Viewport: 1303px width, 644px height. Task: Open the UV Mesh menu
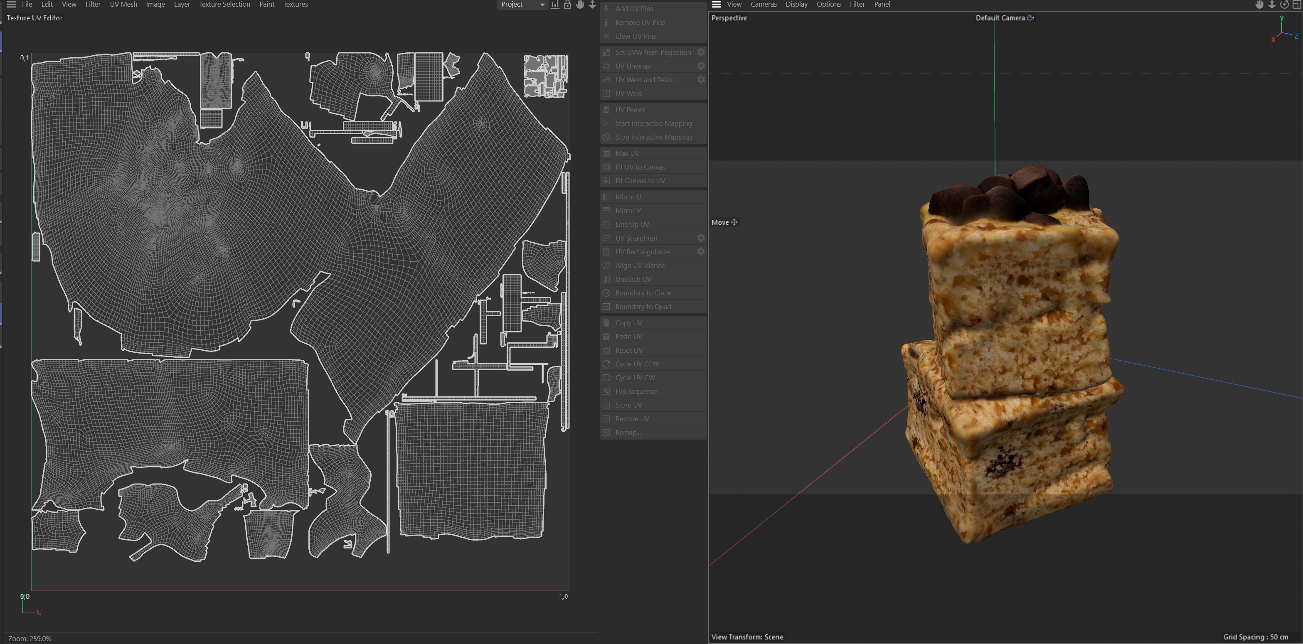click(123, 5)
